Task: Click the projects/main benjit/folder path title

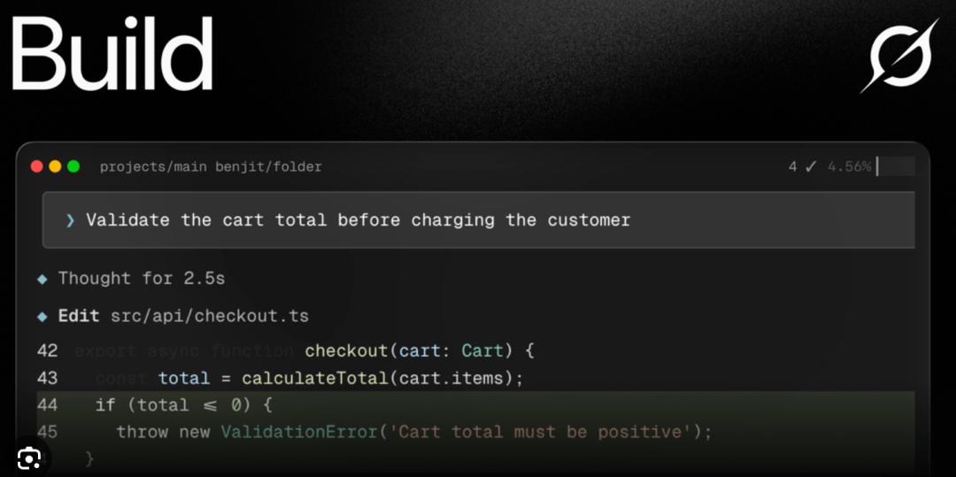Action: 211,167
